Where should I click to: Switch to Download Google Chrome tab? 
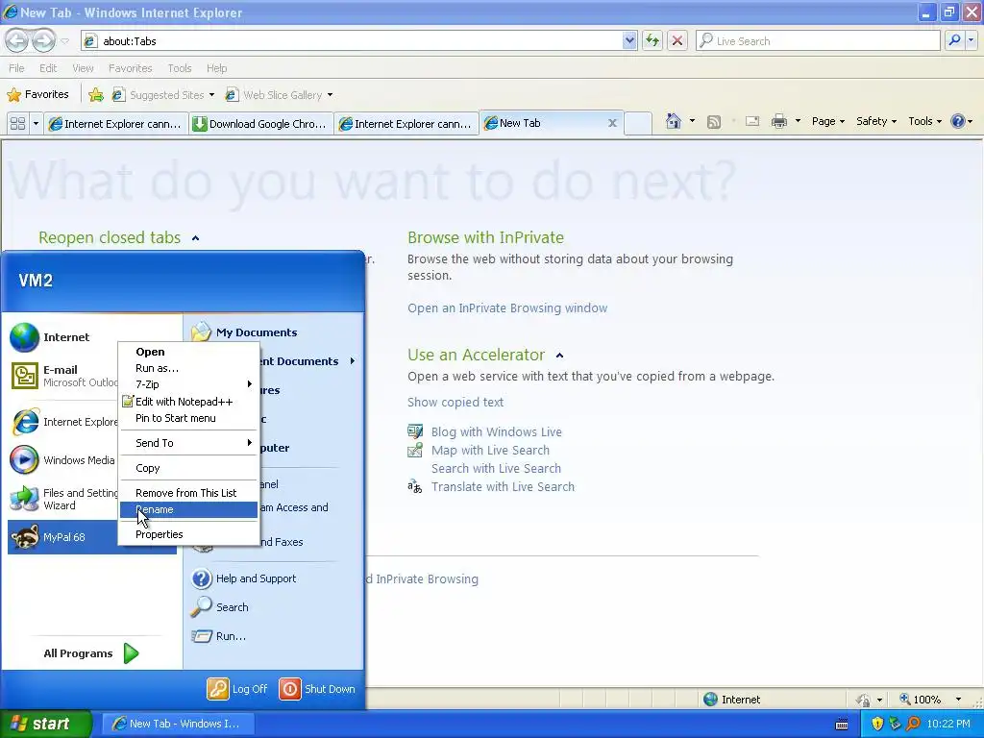click(x=261, y=124)
